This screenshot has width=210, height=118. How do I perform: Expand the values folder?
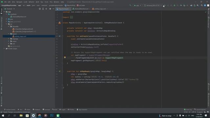point(9,41)
